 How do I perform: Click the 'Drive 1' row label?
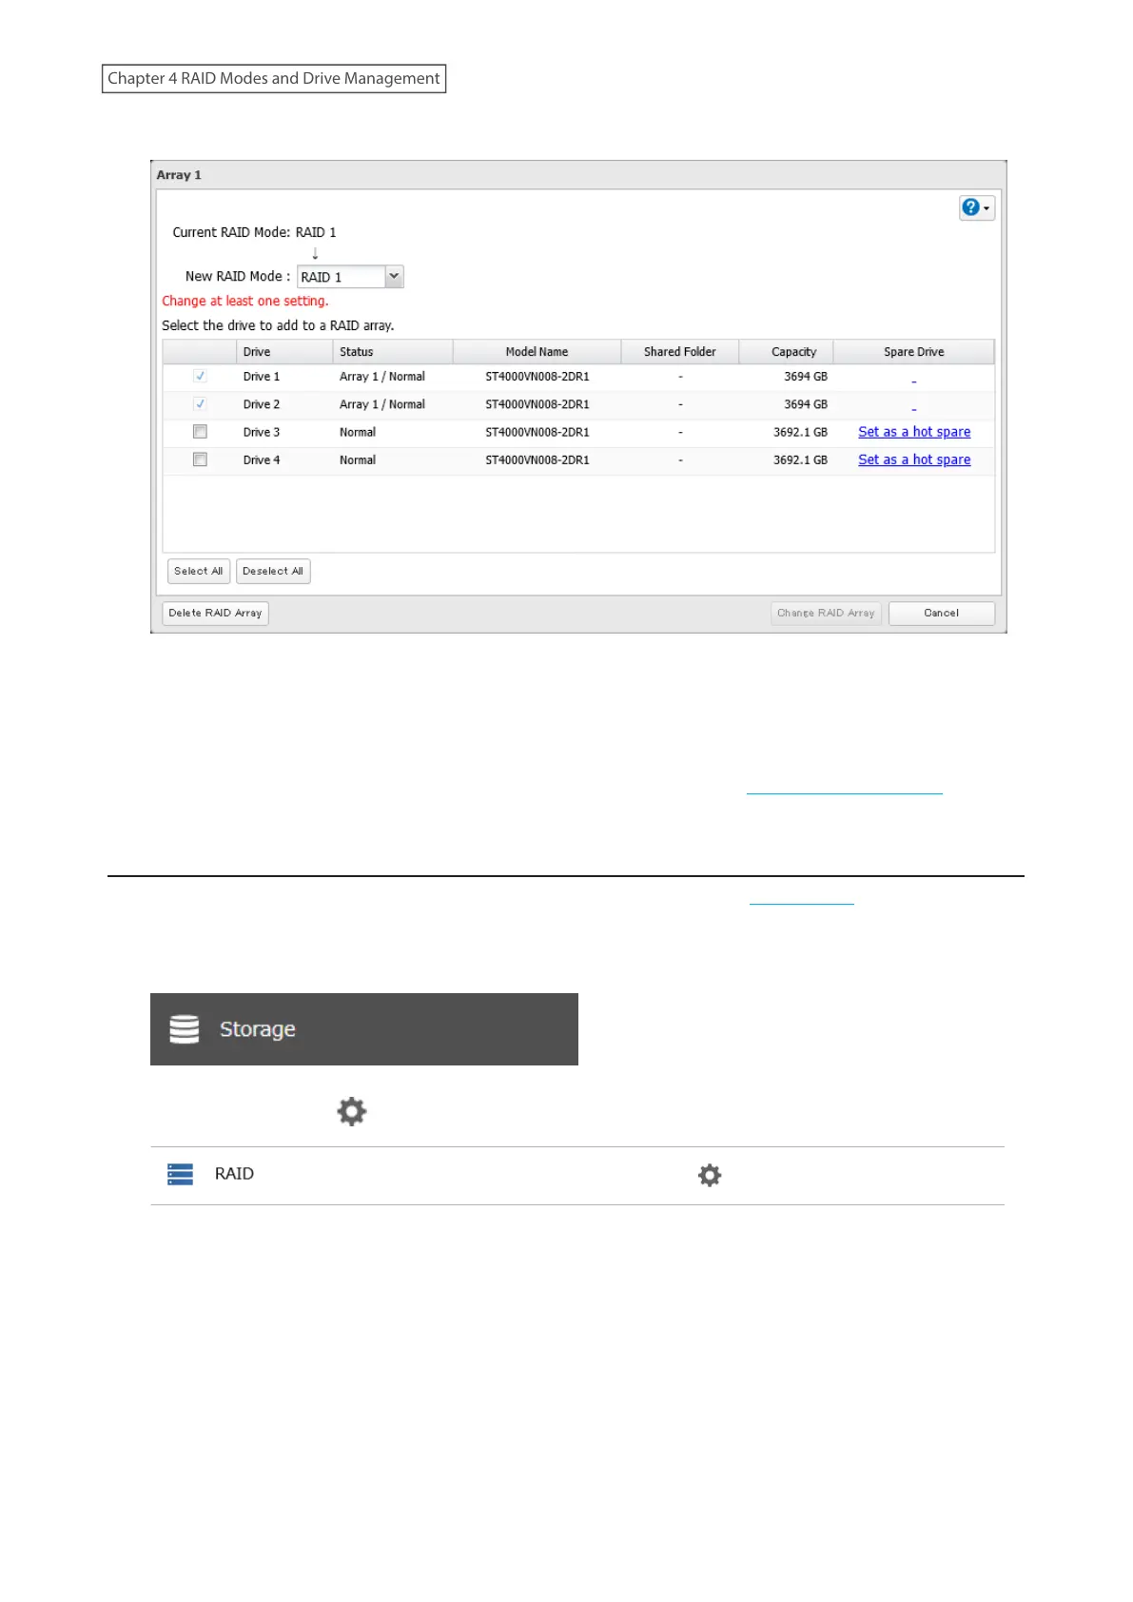pos(262,377)
